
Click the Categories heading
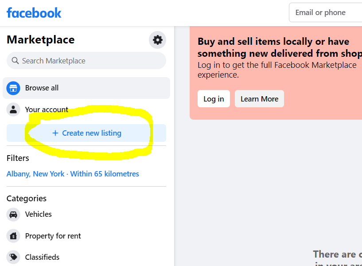[27, 199]
